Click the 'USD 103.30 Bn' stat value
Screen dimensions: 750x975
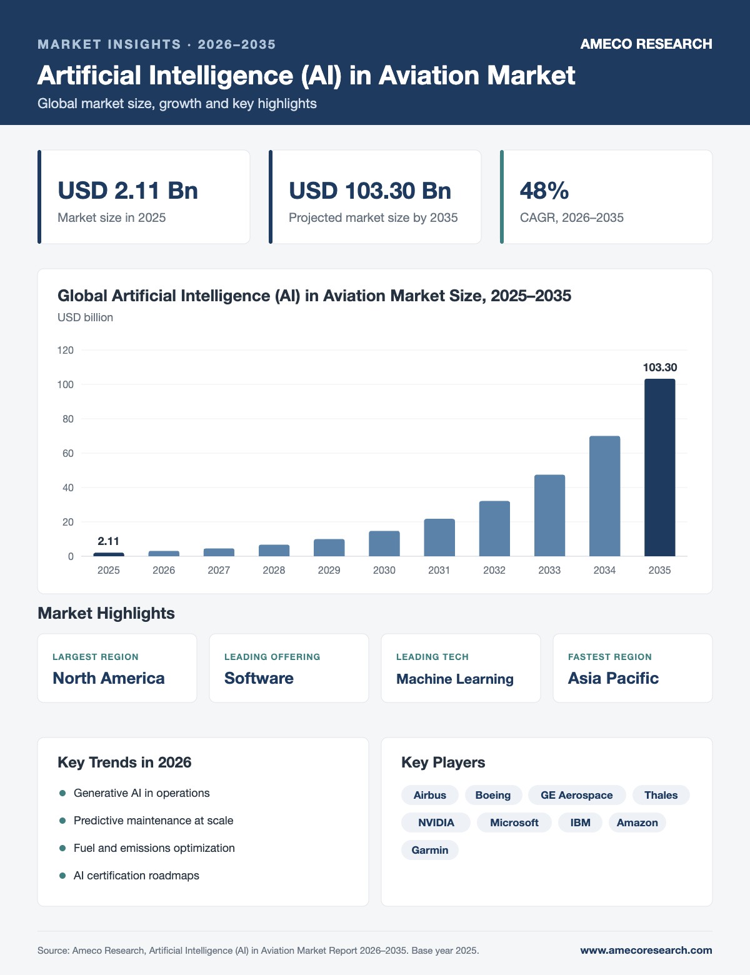[x=370, y=191]
